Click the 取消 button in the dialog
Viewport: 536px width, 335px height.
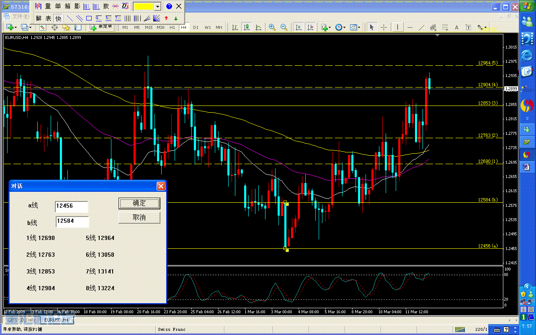(x=139, y=218)
